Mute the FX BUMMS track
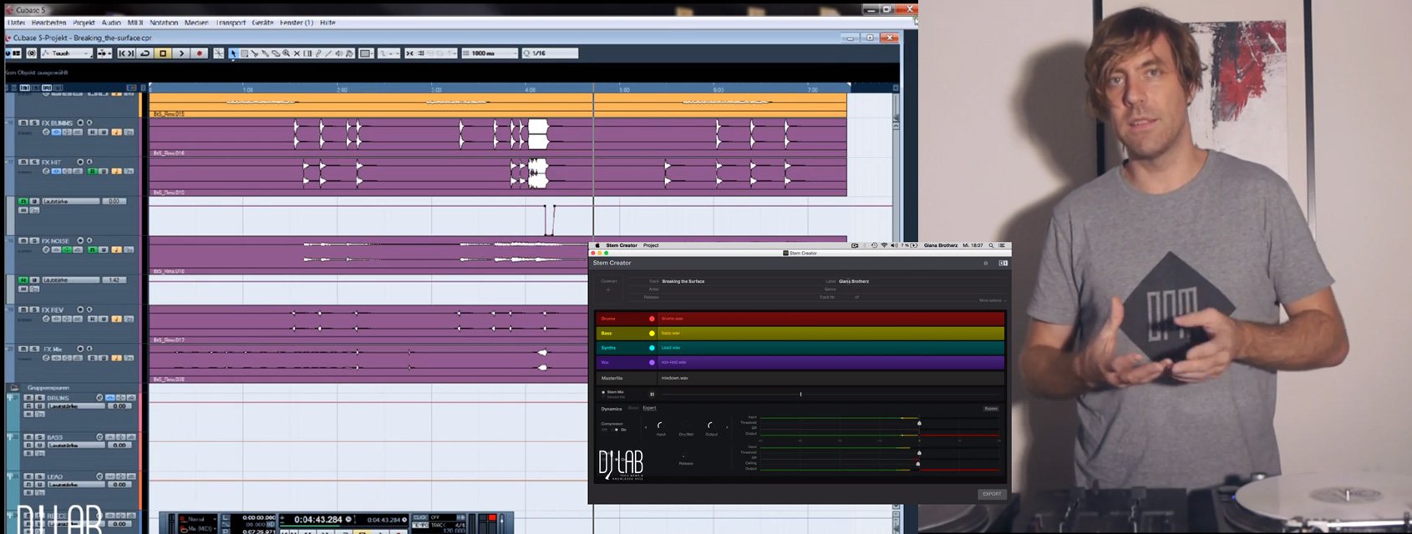Image resolution: width=1412 pixels, height=534 pixels. click(23, 123)
